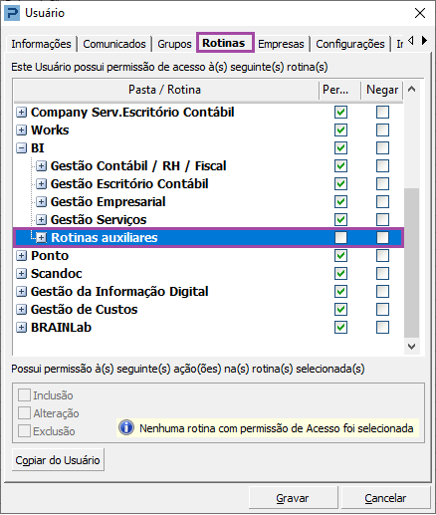Open the Grupos tab
Screen dimensions: 436x515
click(174, 44)
